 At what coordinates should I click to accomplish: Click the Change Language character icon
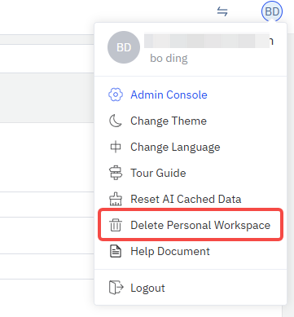click(116, 147)
